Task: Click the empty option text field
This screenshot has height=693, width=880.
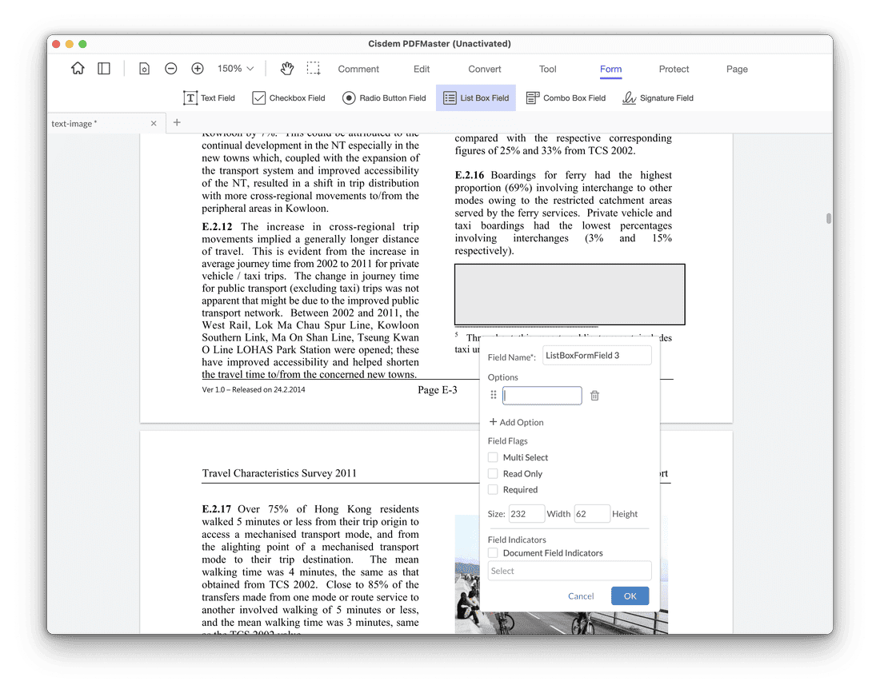Action: [x=542, y=396]
